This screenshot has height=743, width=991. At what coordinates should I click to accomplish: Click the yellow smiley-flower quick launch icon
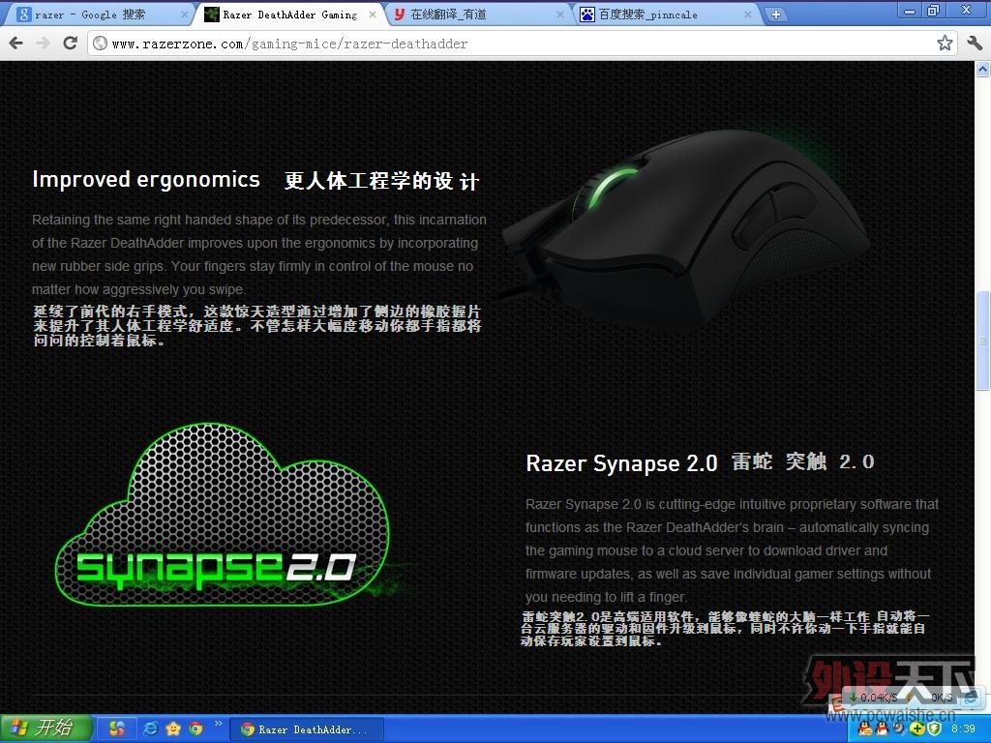point(173,728)
